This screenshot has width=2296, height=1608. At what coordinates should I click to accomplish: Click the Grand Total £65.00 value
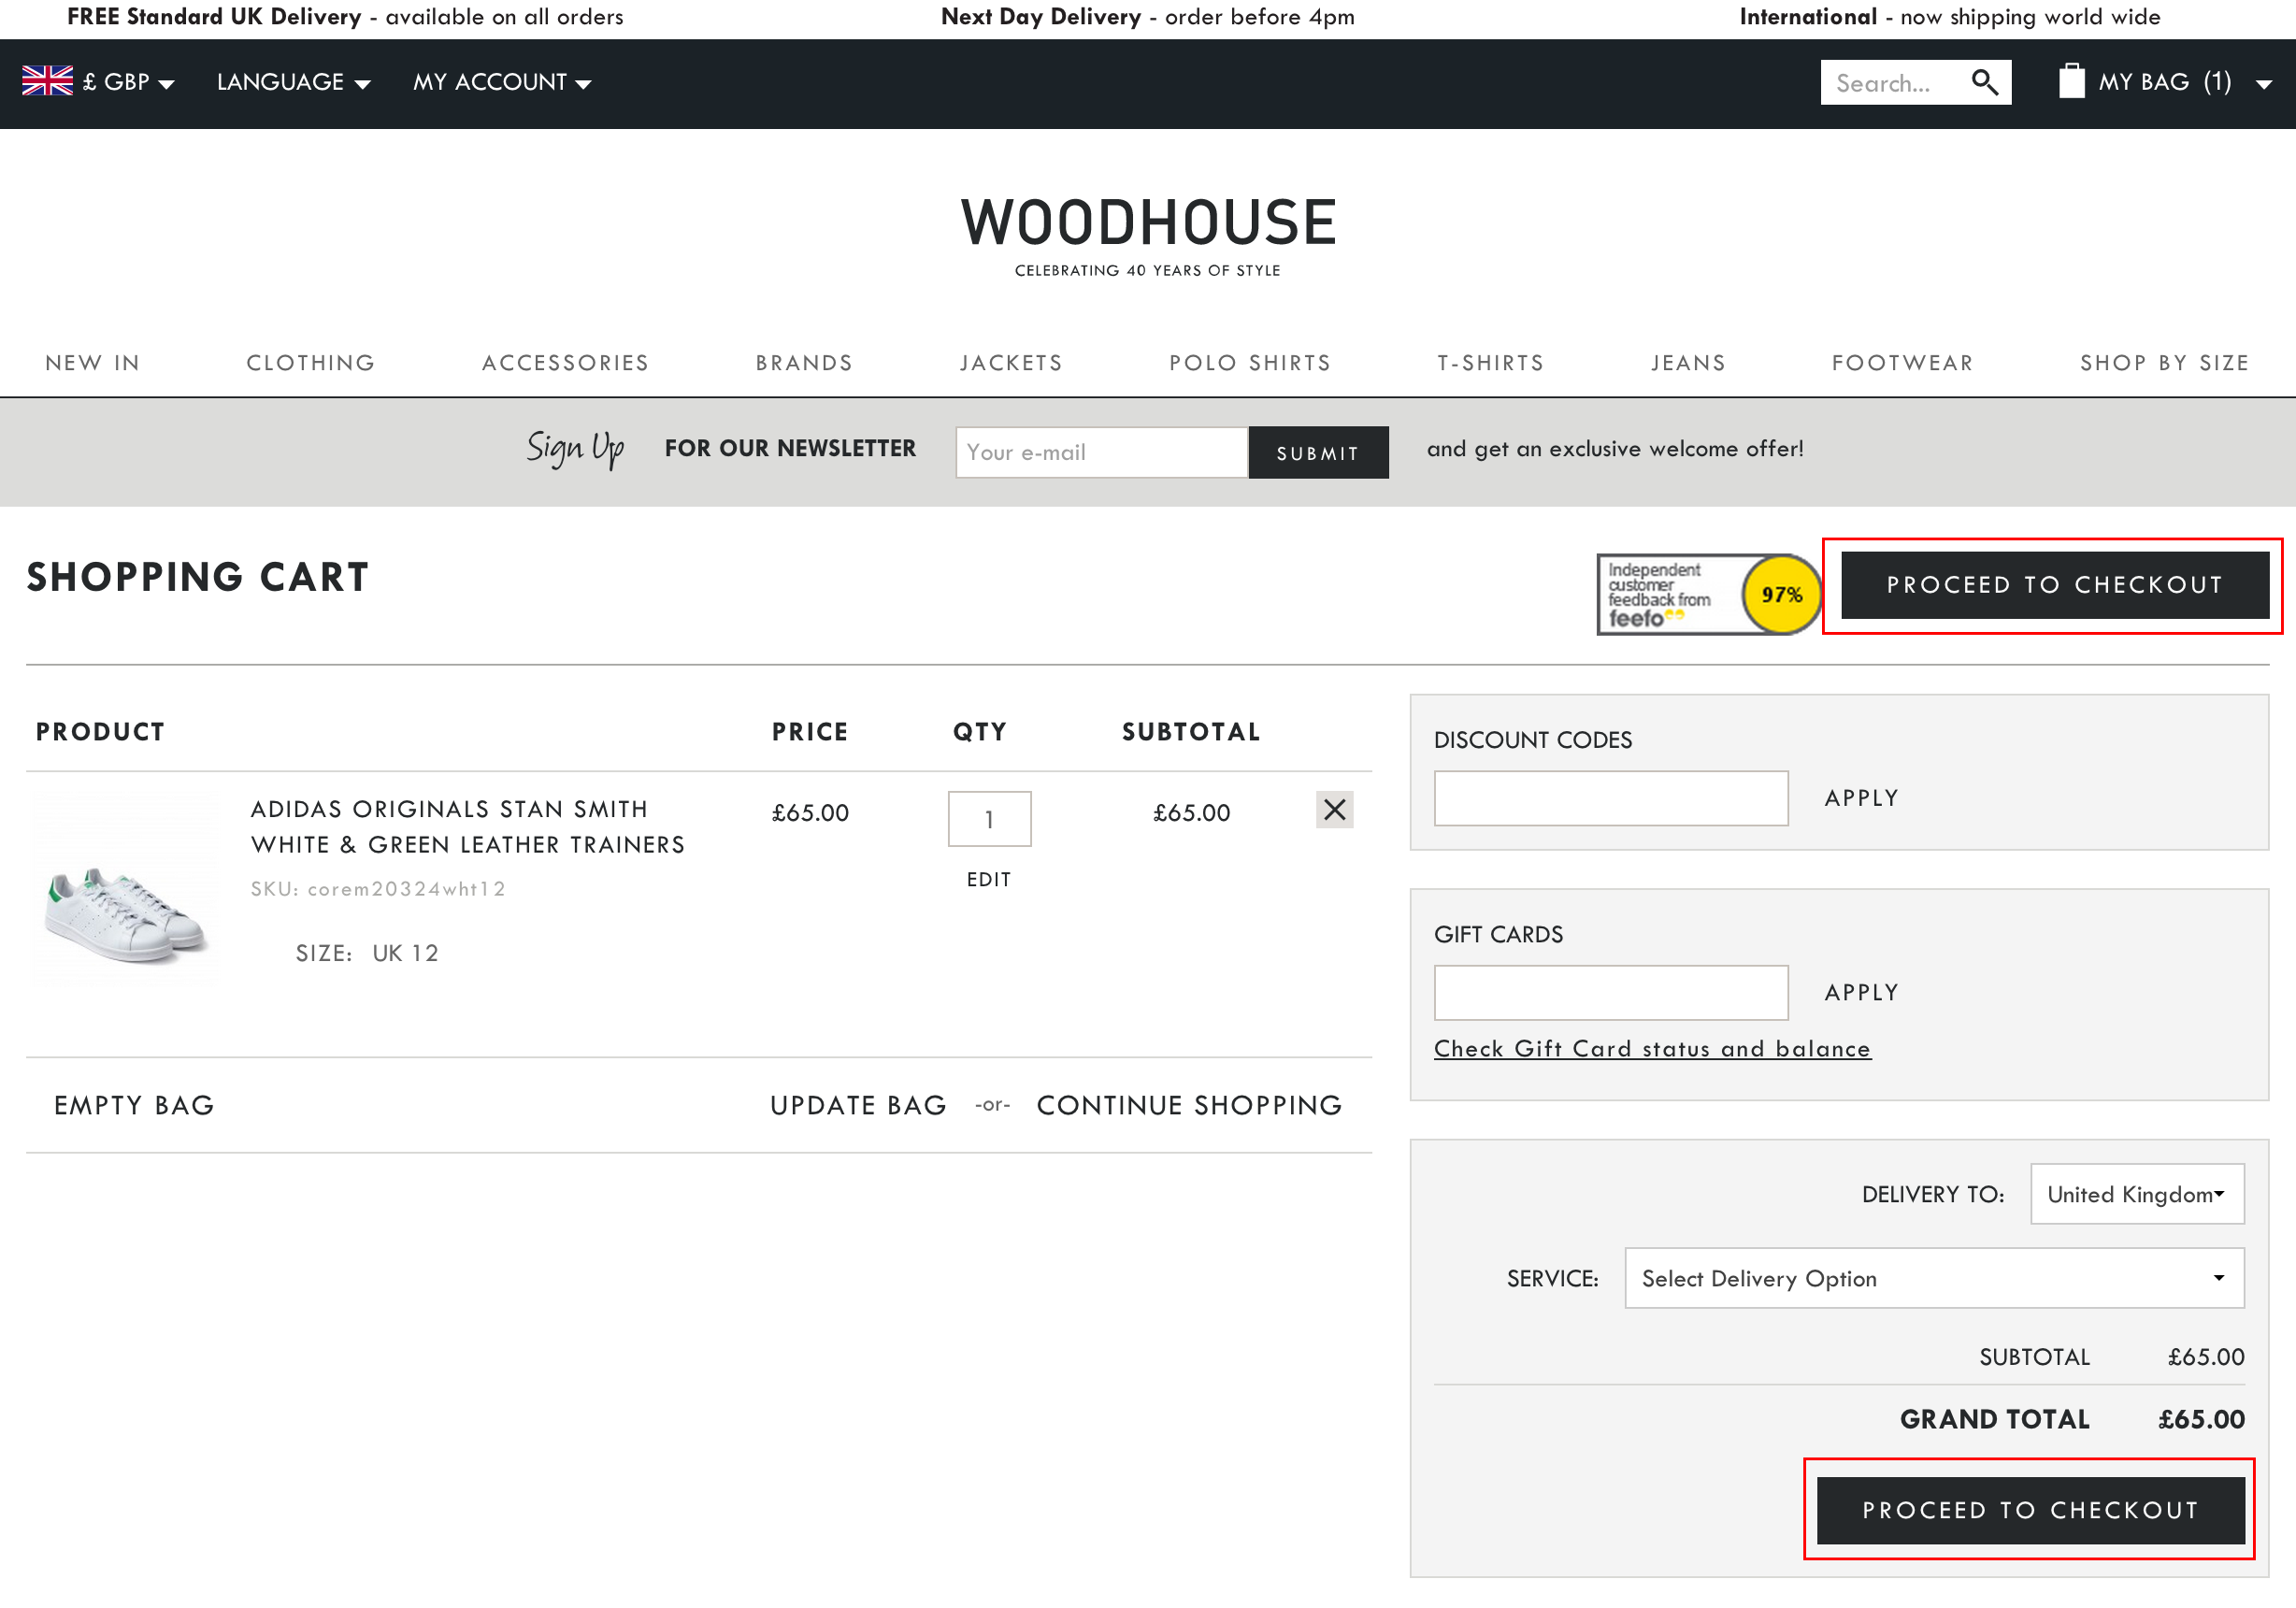[x=2201, y=1420]
